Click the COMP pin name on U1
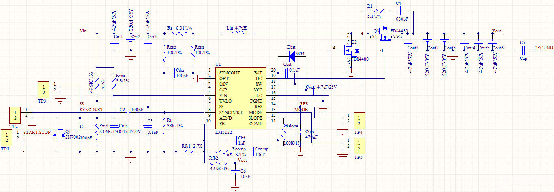The width and height of the screenshot is (554, 192). 256,124
